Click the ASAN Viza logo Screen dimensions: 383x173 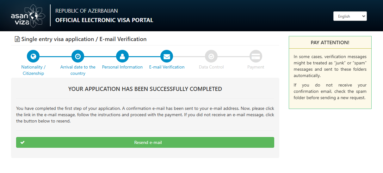[x=28, y=15]
